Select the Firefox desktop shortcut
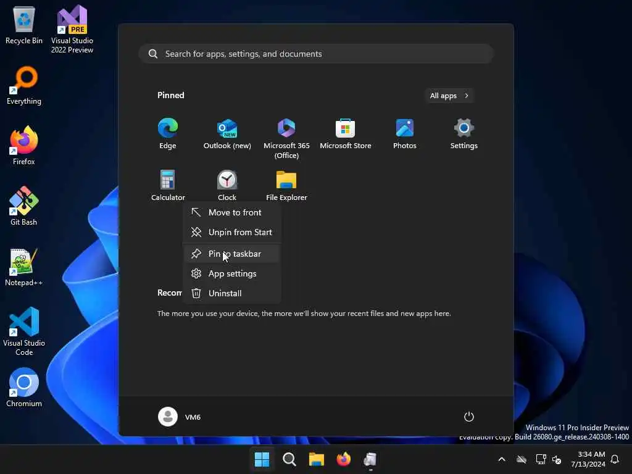The height and width of the screenshot is (474, 632). click(x=24, y=146)
